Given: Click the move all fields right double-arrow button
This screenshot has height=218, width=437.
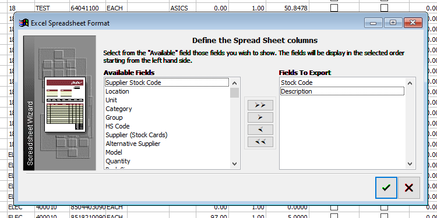Looking at the screenshot, I should (260, 105).
